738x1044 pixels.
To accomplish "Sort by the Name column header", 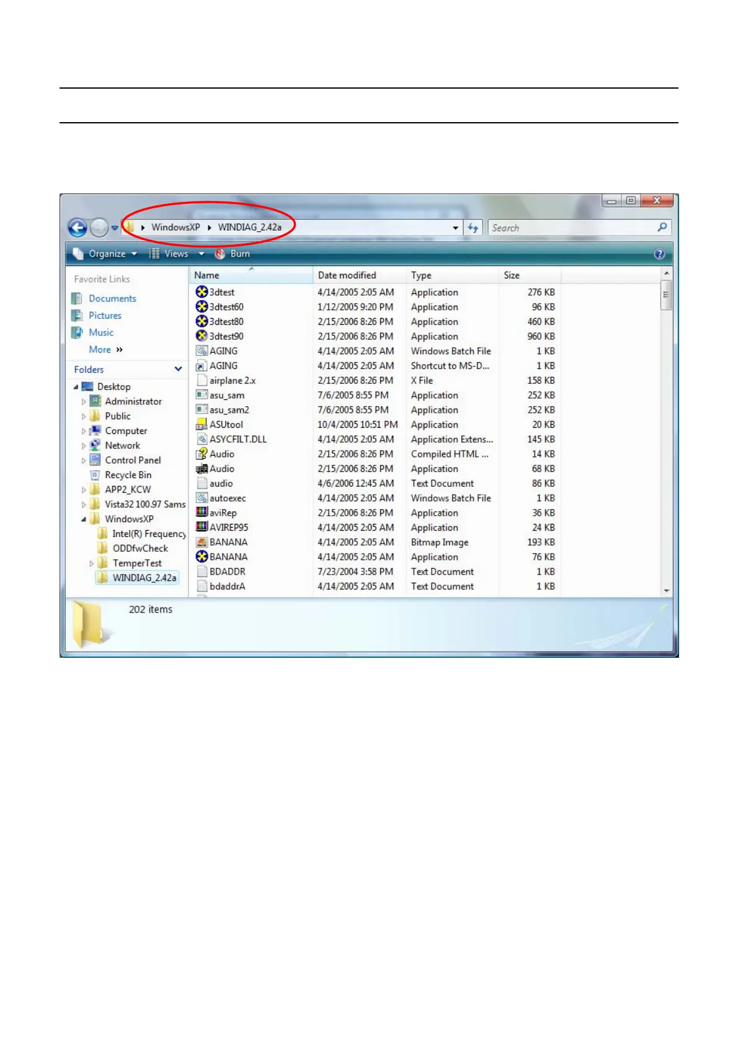I will 251,275.
